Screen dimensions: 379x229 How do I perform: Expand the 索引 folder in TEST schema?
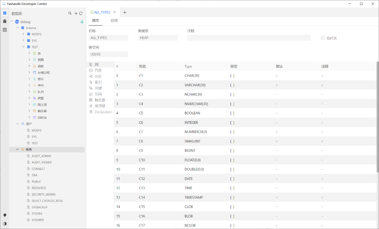29,79
